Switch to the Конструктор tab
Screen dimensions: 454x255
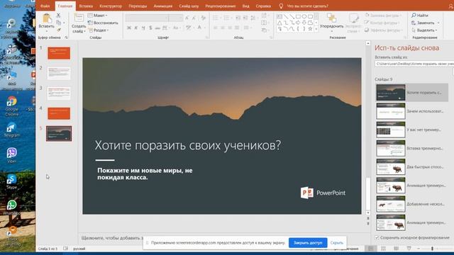(111, 6)
